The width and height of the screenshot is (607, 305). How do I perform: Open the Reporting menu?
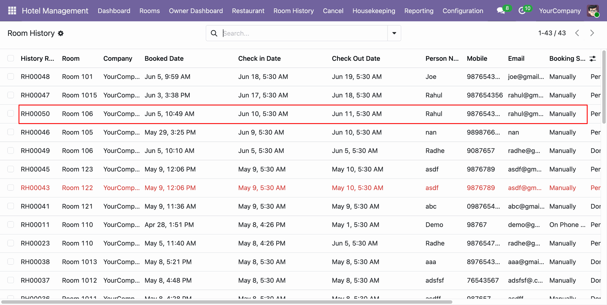pyautogui.click(x=419, y=11)
